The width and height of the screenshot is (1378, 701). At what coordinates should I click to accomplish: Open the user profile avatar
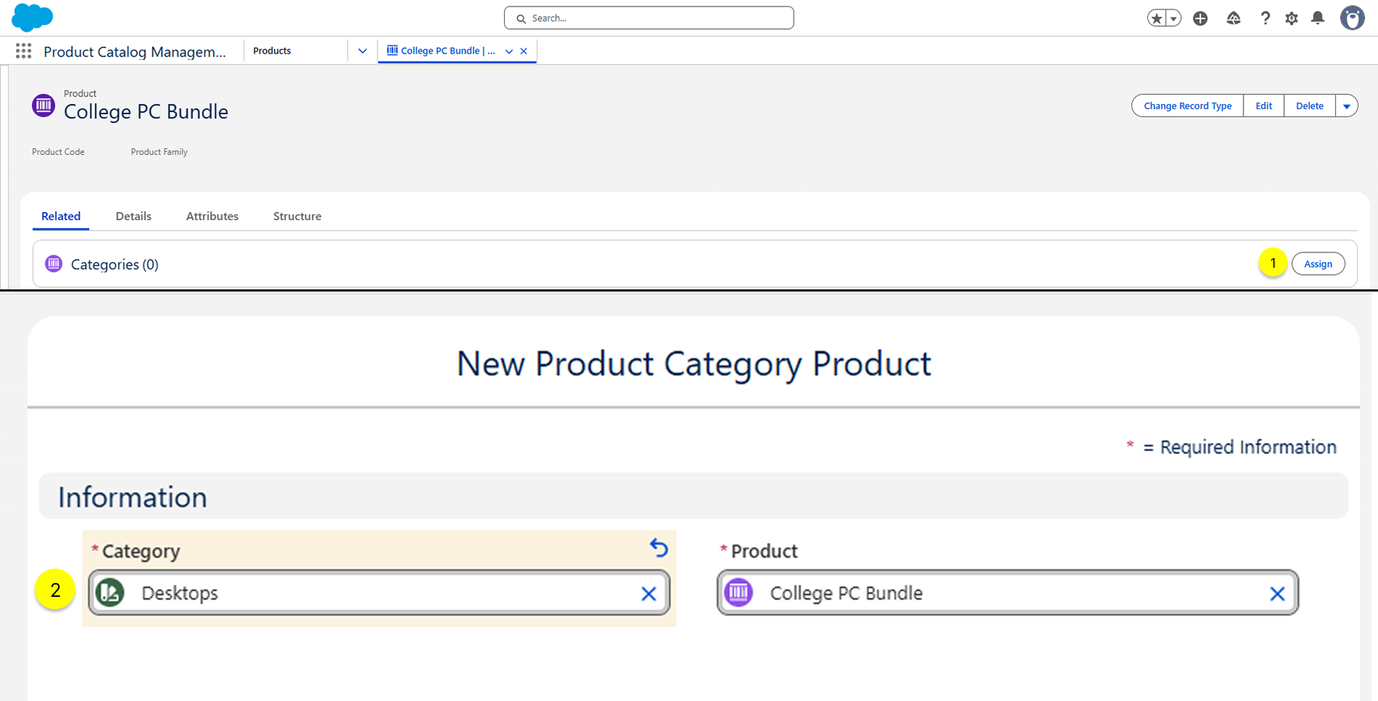[x=1351, y=18]
